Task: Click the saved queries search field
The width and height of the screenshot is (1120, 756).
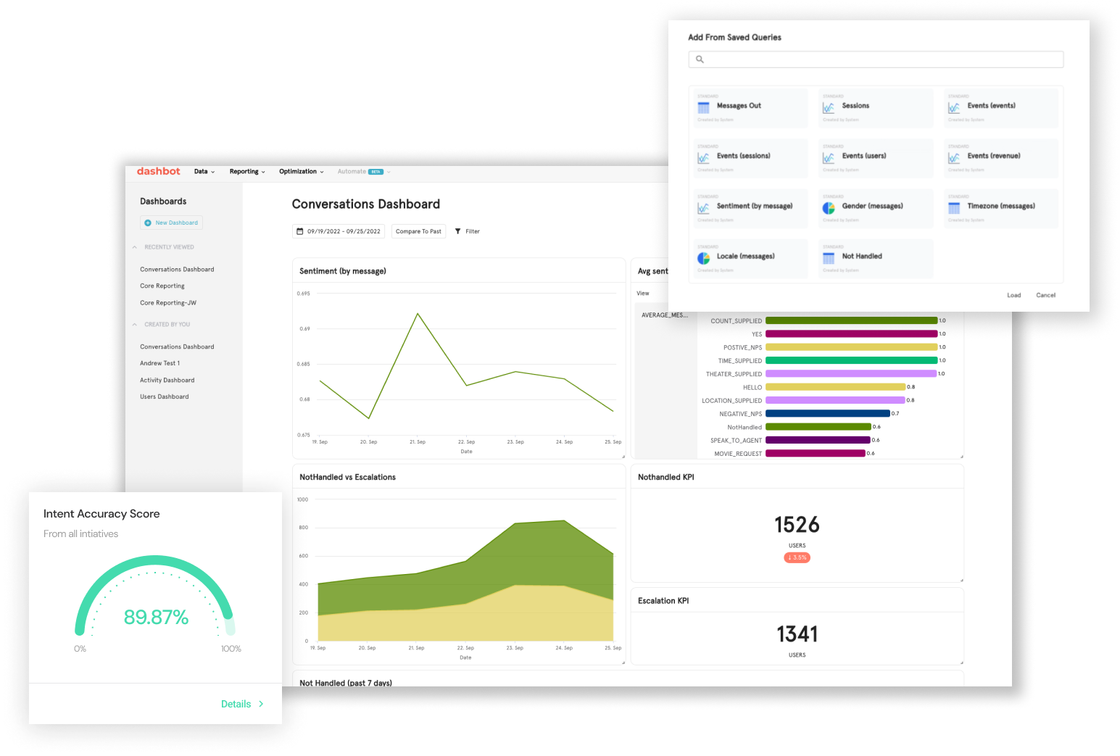Action: [x=876, y=59]
